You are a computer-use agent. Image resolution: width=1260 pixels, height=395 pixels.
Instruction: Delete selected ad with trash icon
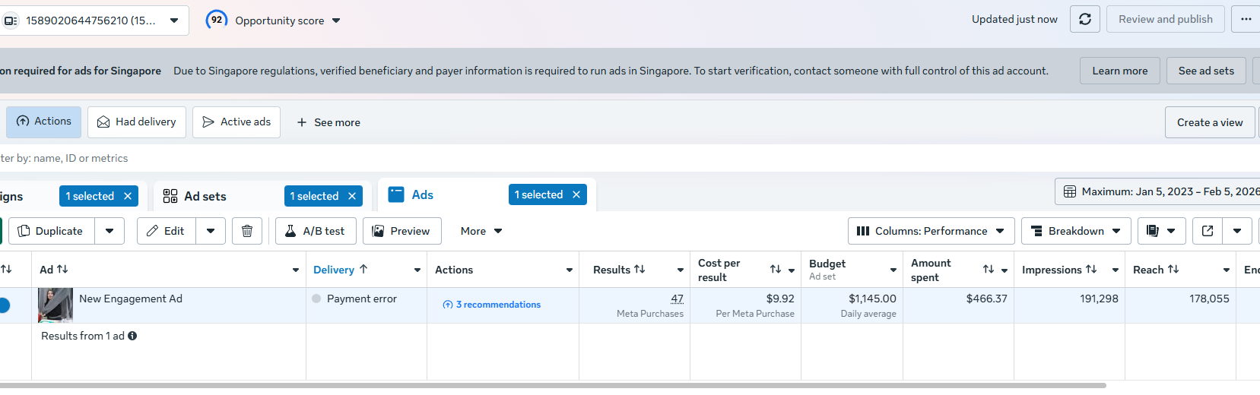click(247, 231)
